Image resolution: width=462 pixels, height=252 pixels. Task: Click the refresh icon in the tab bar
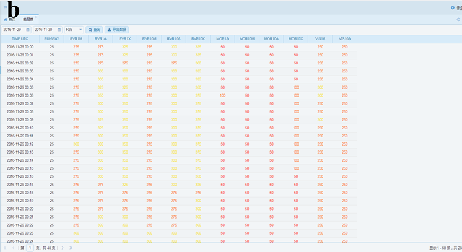click(458, 19)
